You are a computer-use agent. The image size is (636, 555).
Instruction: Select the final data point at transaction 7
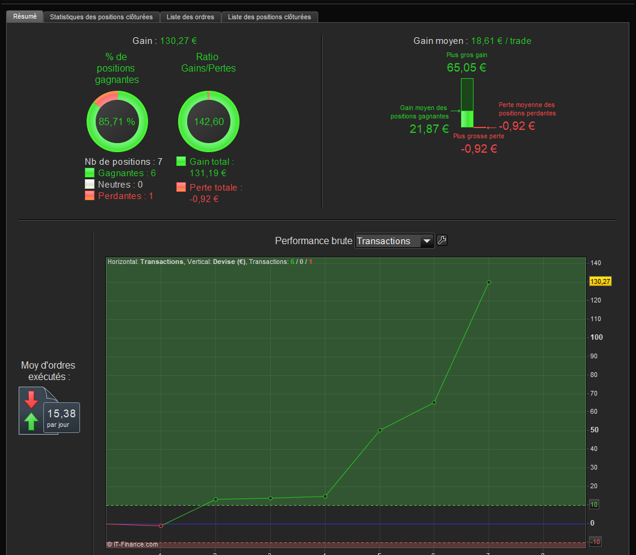click(x=489, y=282)
